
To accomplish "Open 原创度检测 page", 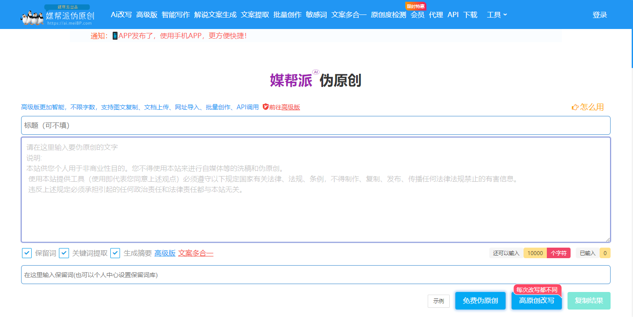I will point(389,14).
